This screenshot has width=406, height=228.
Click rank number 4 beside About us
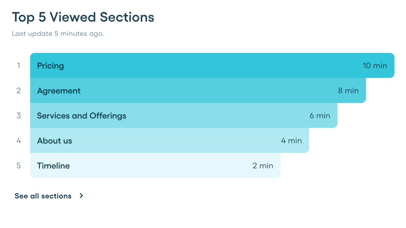[x=19, y=141]
